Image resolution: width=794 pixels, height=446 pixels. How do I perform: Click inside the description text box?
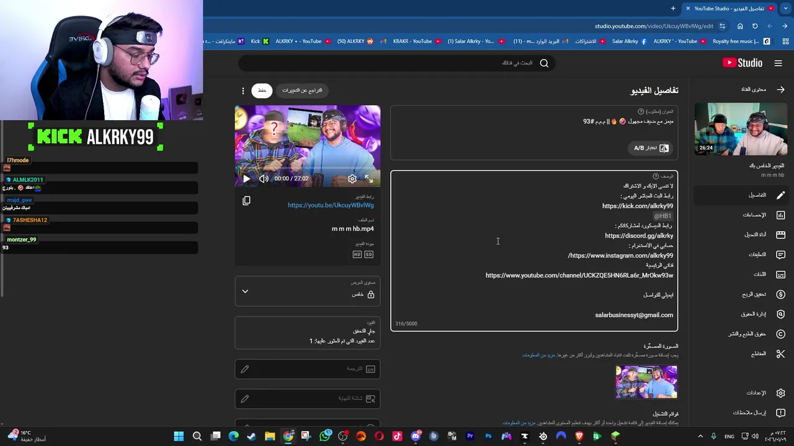[x=534, y=251]
